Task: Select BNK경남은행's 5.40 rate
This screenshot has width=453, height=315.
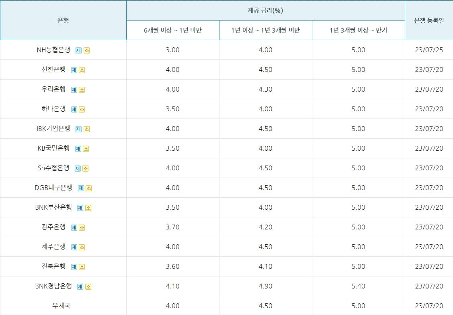Action: 359,286
